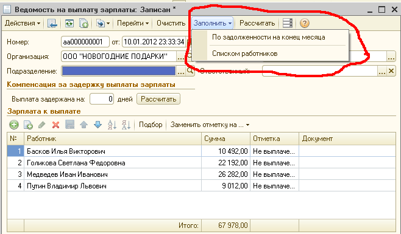Move row up with up arrow
The image size is (401, 234).
pyautogui.click(x=83, y=125)
